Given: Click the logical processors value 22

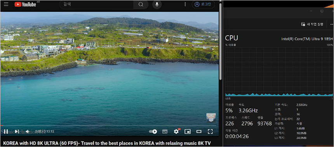Looking at the screenshot, I should (298, 119).
